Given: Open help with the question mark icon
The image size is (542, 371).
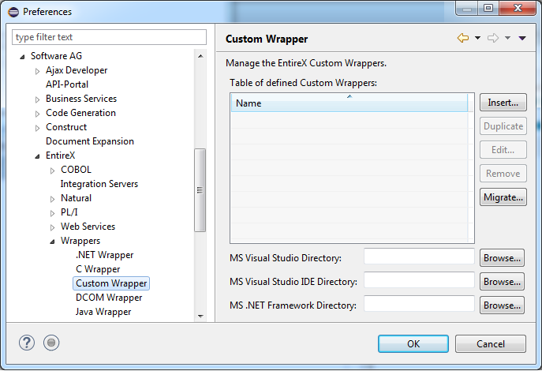Looking at the screenshot, I should pyautogui.click(x=27, y=343).
